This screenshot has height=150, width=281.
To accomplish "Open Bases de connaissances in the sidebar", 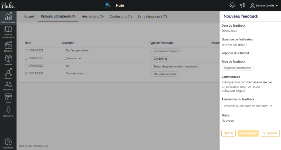I will 8,30.
